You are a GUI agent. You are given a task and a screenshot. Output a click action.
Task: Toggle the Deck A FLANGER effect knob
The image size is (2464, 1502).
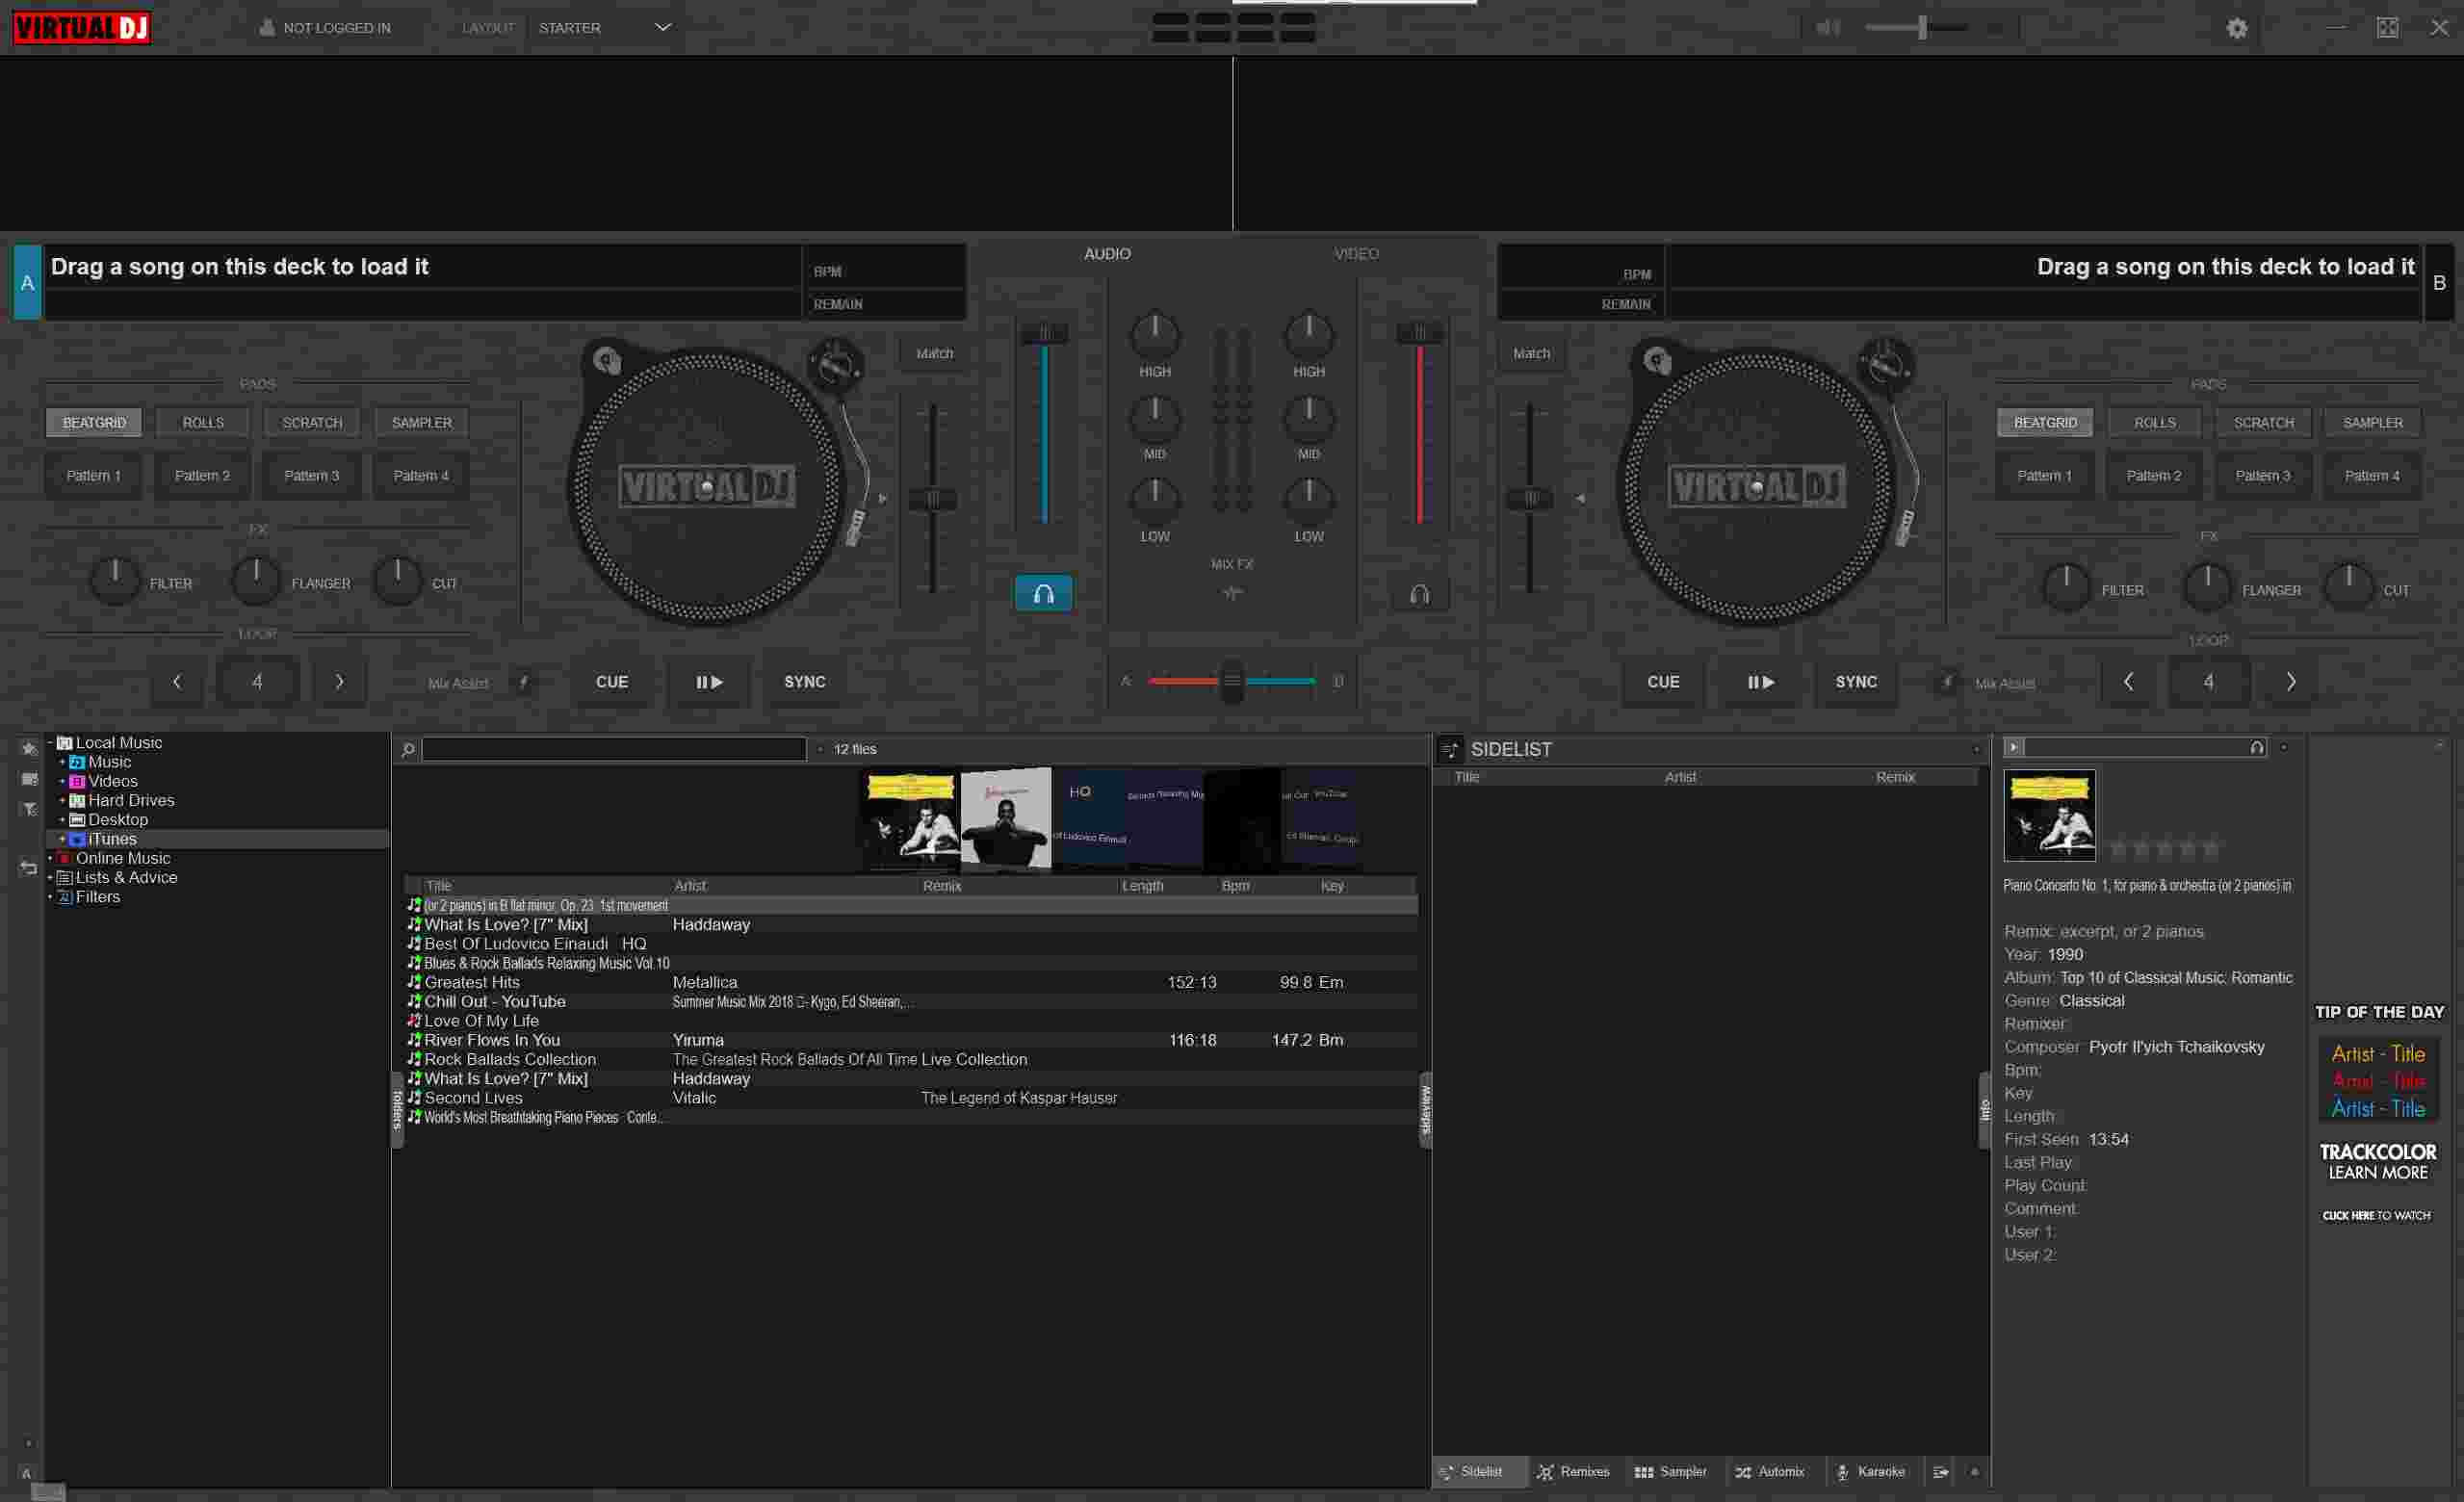[256, 581]
